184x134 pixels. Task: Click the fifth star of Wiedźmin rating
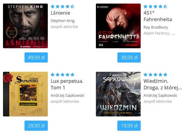pyautogui.click(x=165, y=74)
